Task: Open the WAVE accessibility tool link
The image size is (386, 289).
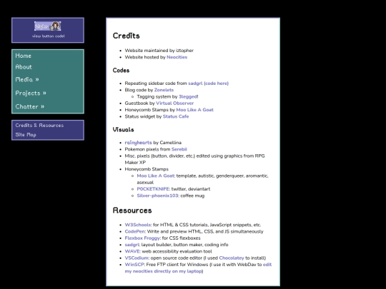Action: pyautogui.click(x=132, y=251)
